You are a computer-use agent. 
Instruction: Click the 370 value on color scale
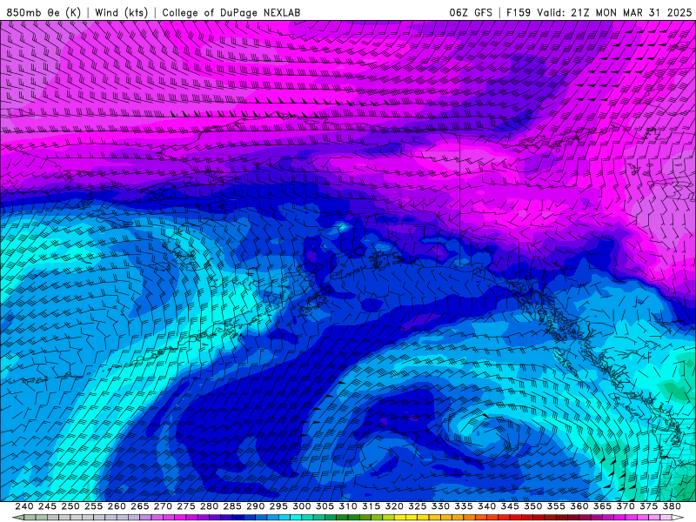tap(626, 506)
